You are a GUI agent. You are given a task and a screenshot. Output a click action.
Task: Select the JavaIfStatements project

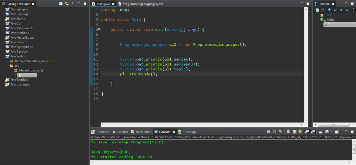tap(22, 28)
